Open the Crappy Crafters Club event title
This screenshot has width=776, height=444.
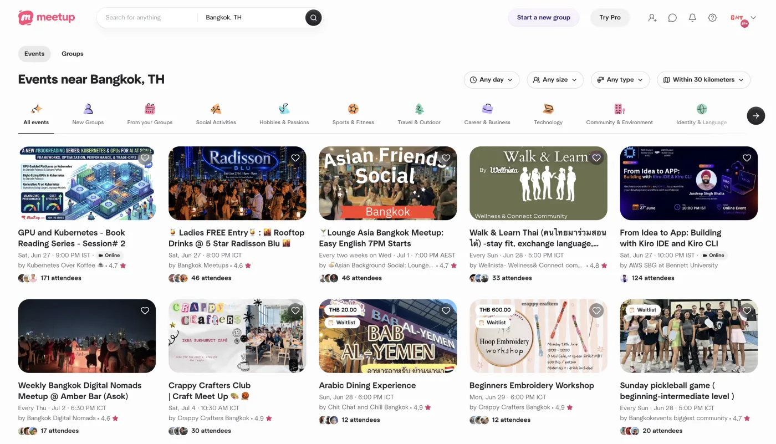[x=210, y=391]
